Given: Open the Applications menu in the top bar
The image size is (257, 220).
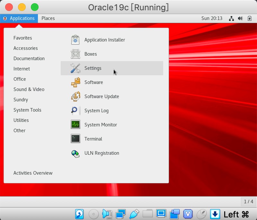Looking at the screenshot, I should point(19,18).
